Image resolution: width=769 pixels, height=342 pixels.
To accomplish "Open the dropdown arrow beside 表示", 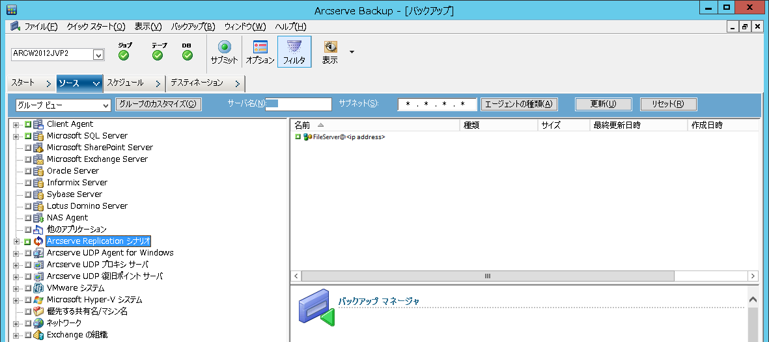I will 352,51.
